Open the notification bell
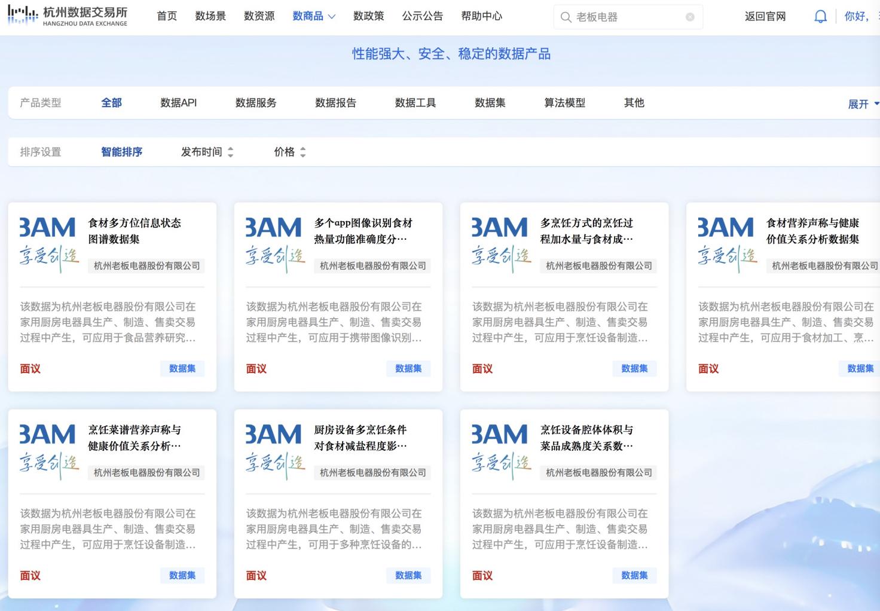 [x=821, y=17]
